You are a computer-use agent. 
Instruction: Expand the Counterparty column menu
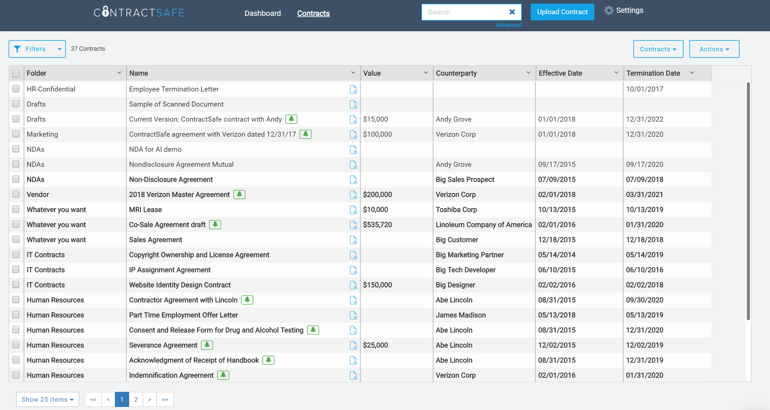[528, 73]
